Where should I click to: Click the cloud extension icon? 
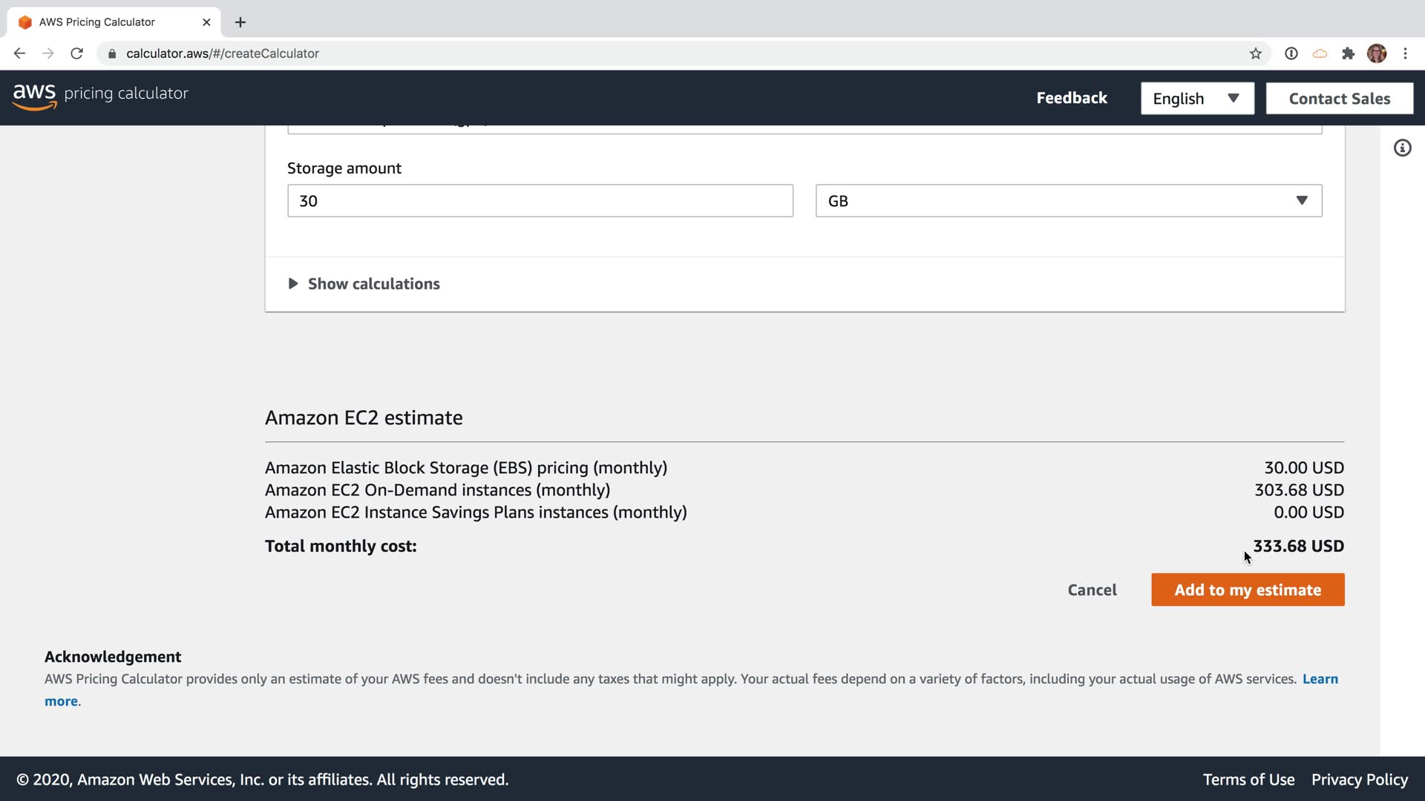[1320, 53]
